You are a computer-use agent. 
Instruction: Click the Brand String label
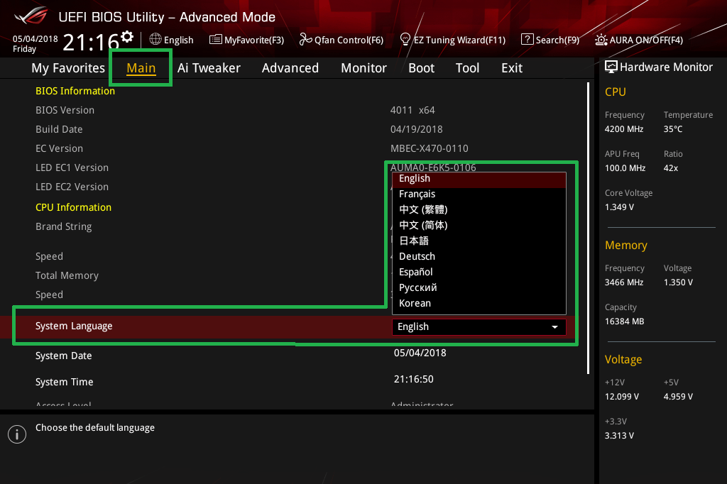click(x=63, y=226)
